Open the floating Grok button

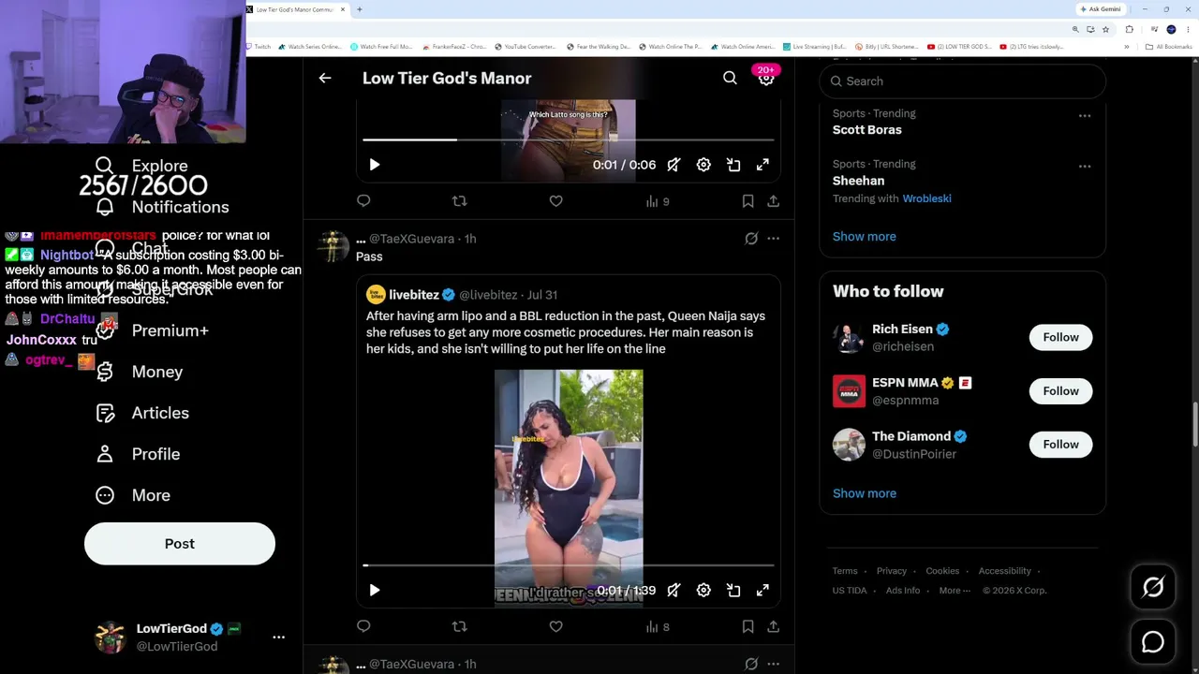[1153, 587]
